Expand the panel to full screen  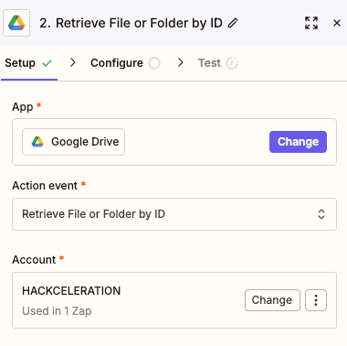(311, 23)
